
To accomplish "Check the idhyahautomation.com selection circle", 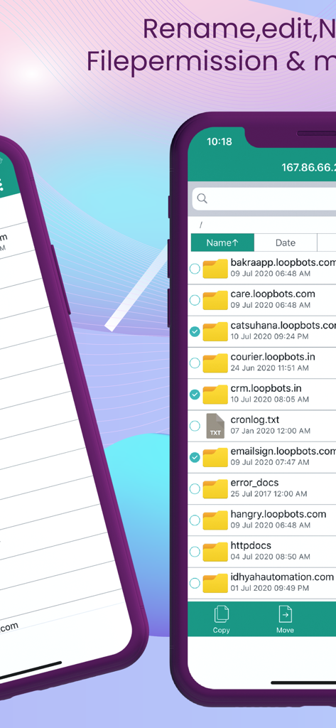I will (x=195, y=583).
